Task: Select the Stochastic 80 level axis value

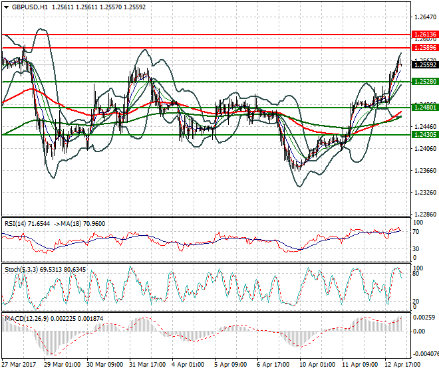Action: (416, 274)
